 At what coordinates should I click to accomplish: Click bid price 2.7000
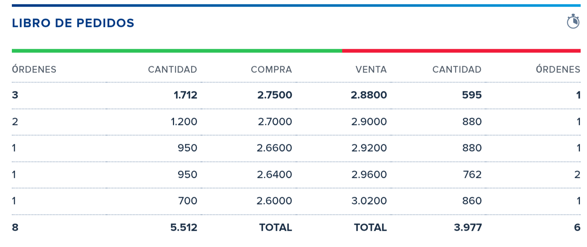pyautogui.click(x=275, y=122)
